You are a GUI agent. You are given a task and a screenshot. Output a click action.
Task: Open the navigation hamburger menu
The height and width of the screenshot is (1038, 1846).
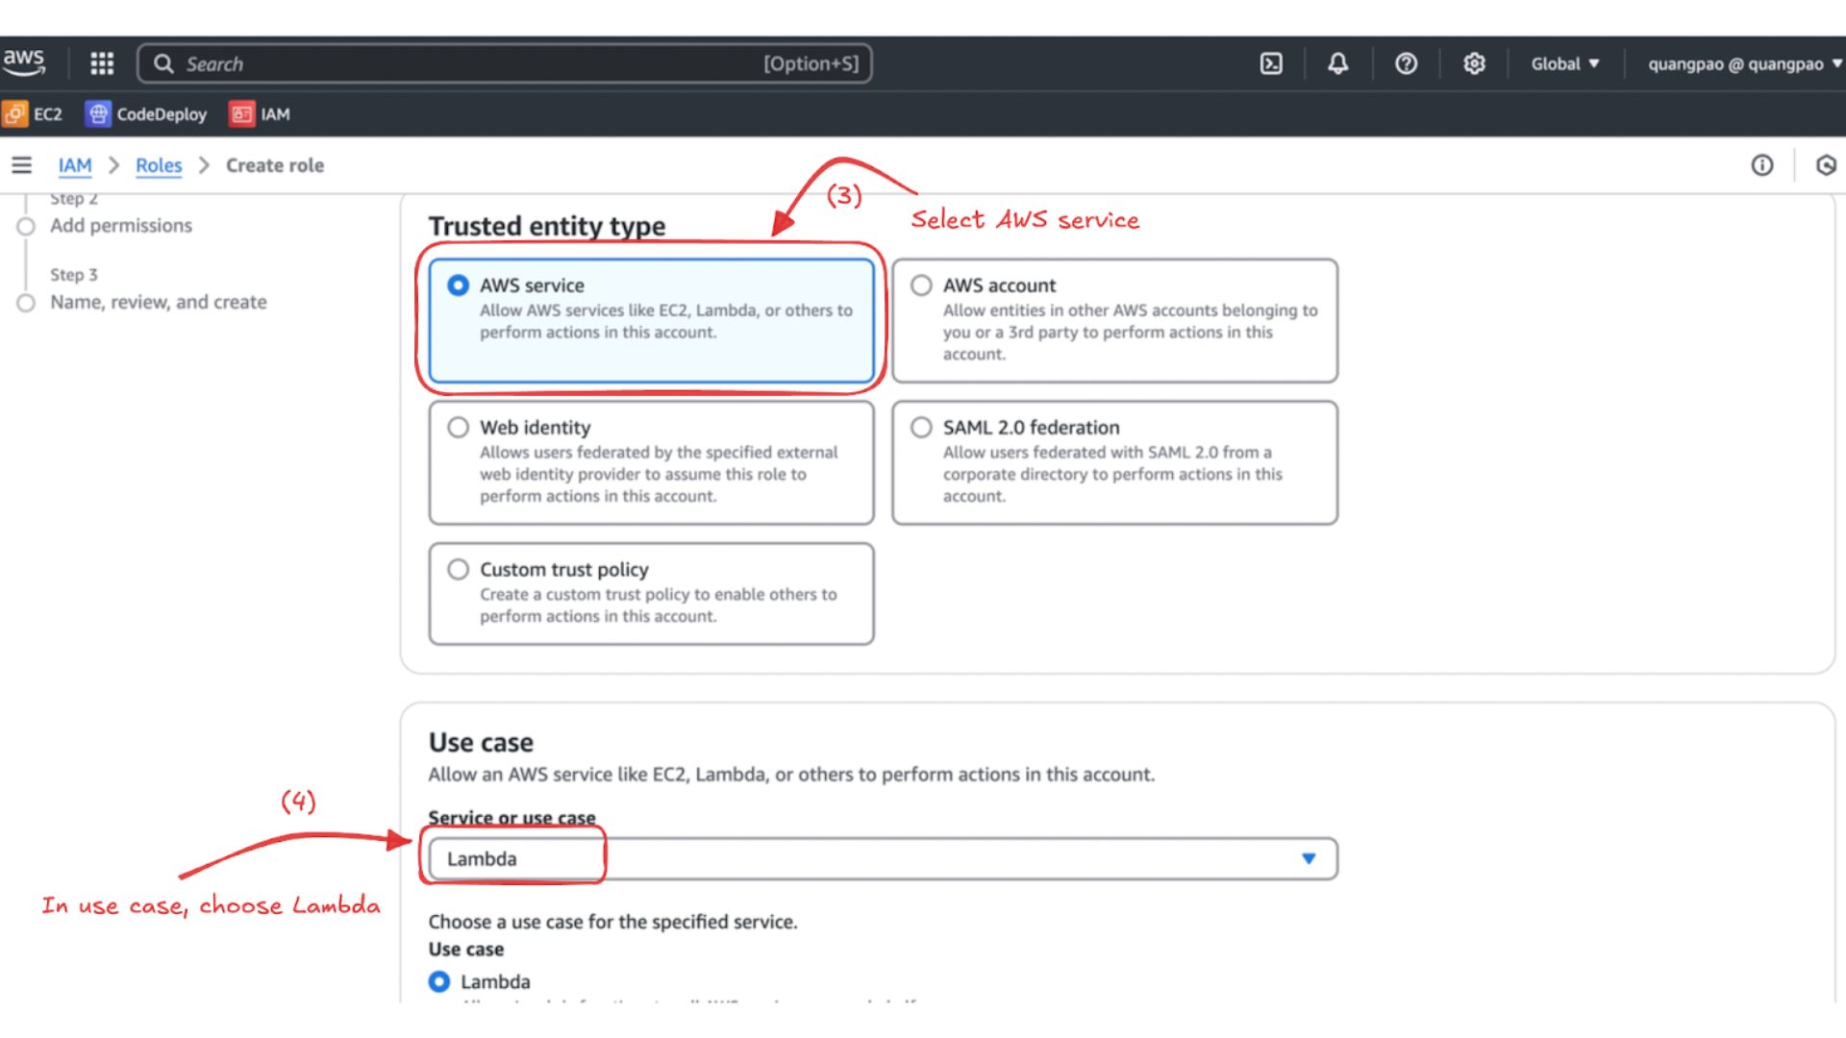pos(22,164)
